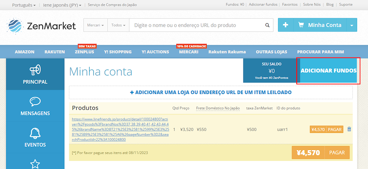The width and height of the screenshot is (368, 169).
Task: Open the Sobre Nós link
Action: click(312, 4)
